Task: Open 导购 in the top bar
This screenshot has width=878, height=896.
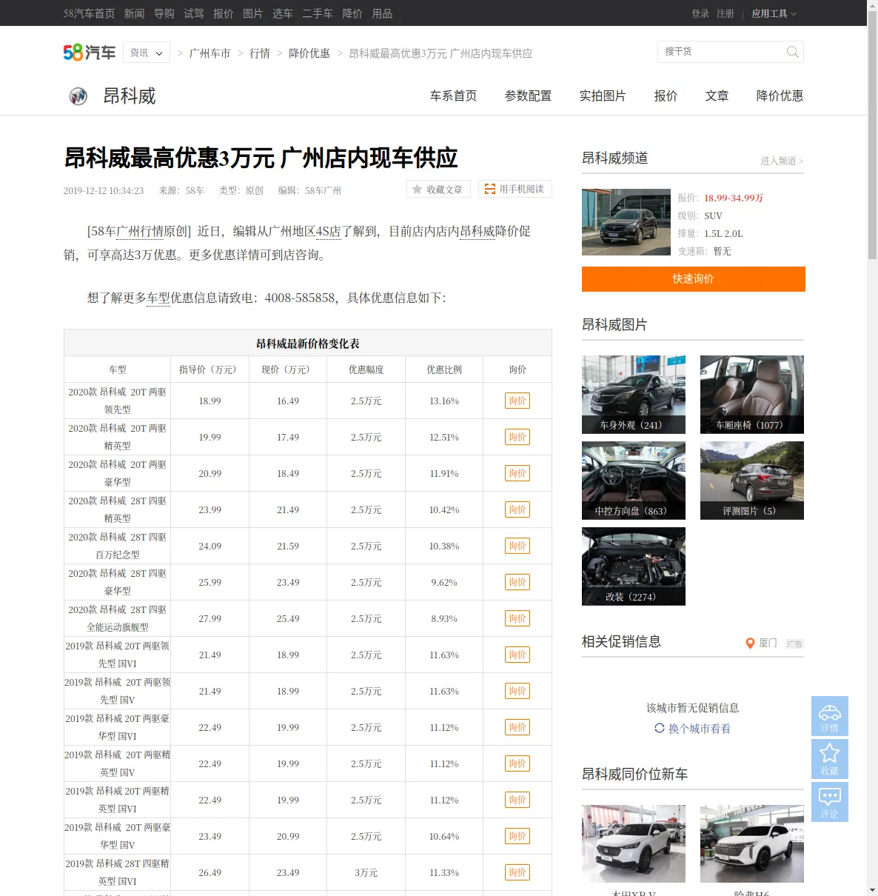Action: click(164, 13)
